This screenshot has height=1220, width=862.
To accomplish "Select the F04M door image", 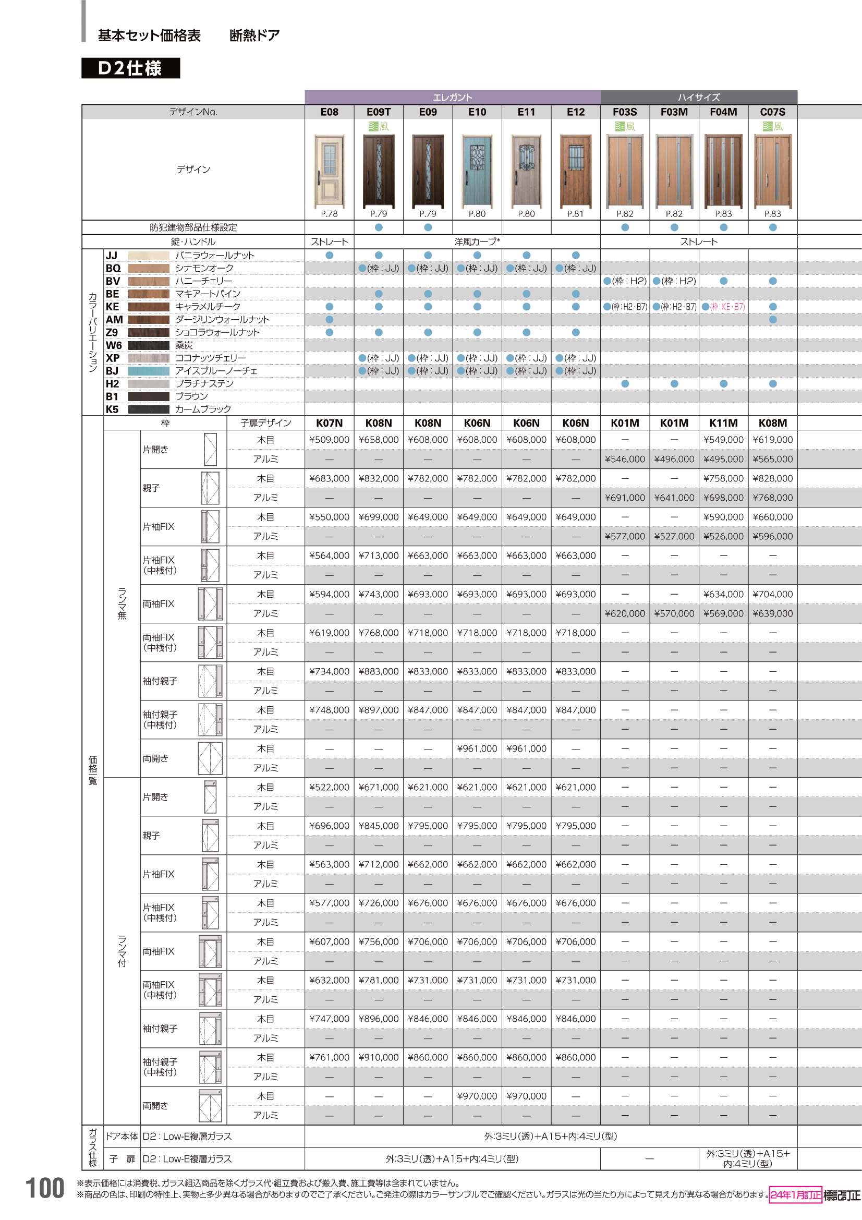I will 723,171.
